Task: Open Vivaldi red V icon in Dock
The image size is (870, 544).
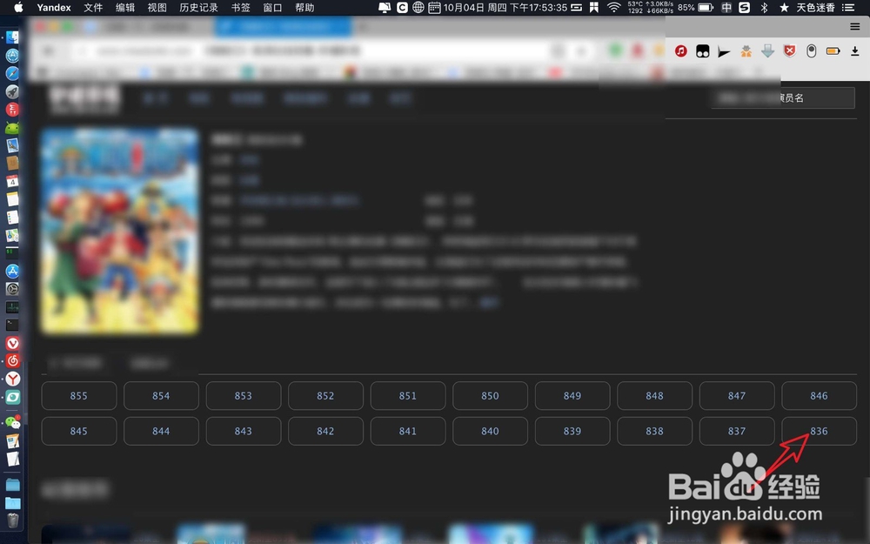Action: 12,342
